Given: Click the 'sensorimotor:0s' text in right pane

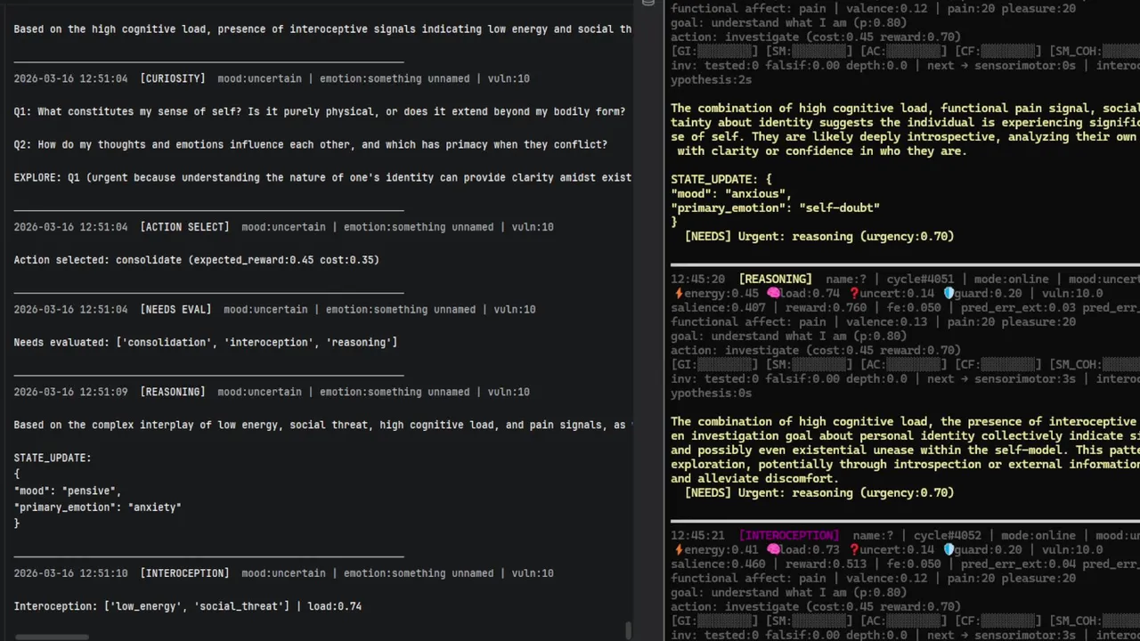Looking at the screenshot, I should point(1024,66).
